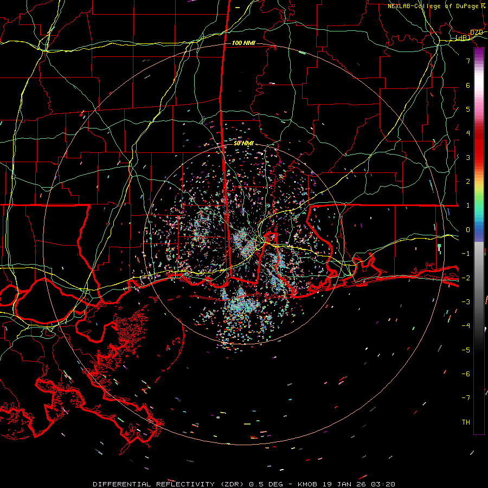The width and height of the screenshot is (488, 488).
Task: Click the -6 value on the color scale
Action: [x=466, y=374]
